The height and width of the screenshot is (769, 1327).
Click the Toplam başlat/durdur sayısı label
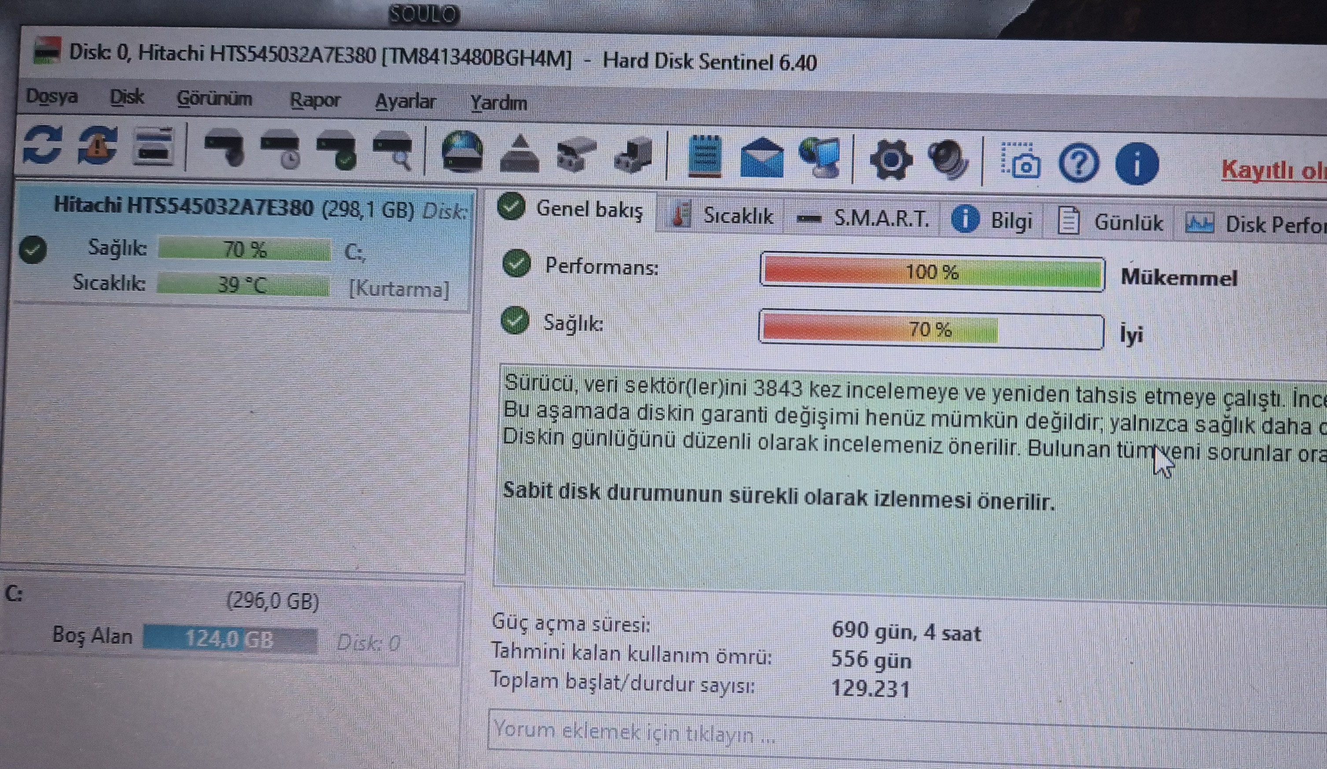623,683
